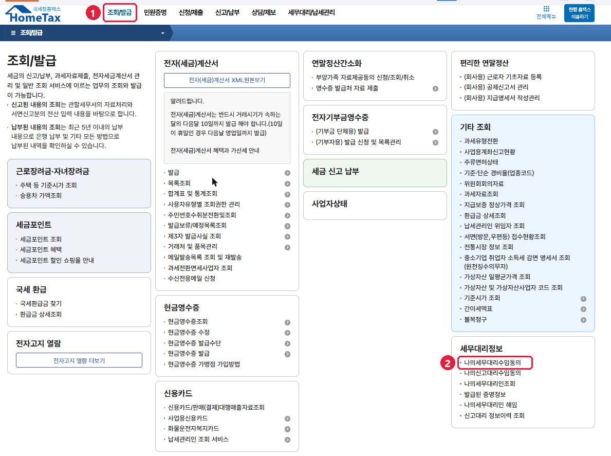Open the 민원증명 top menu
Screen dimensions: 611x456
click(x=155, y=12)
